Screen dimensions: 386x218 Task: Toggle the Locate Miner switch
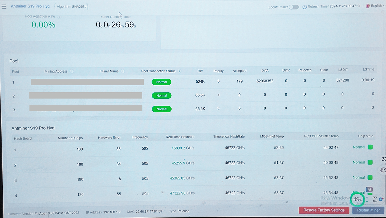[294, 7]
